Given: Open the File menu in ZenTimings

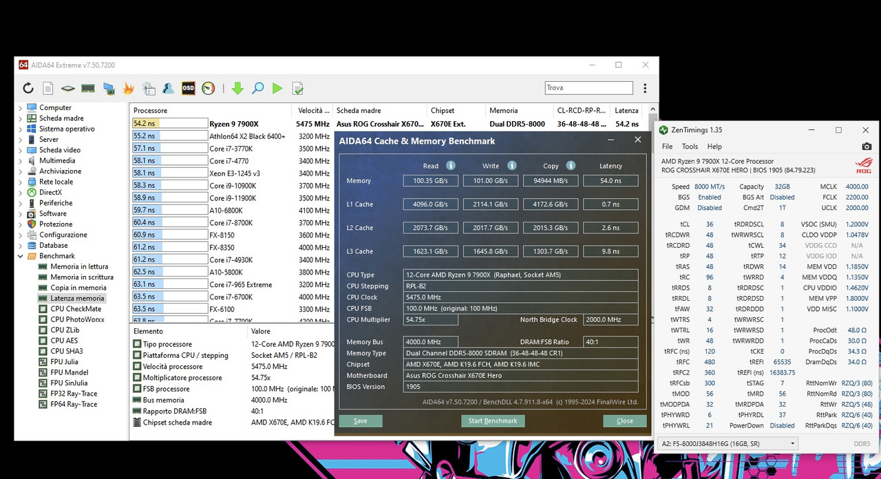Looking at the screenshot, I should (667, 147).
